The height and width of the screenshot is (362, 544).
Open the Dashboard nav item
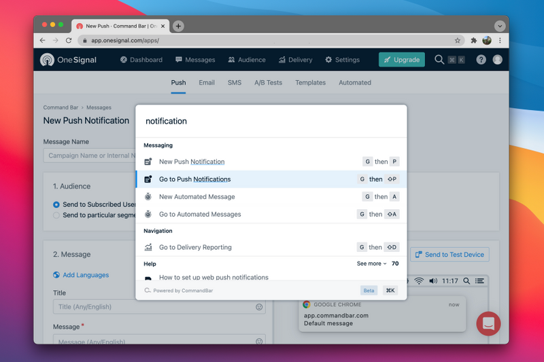click(x=141, y=60)
